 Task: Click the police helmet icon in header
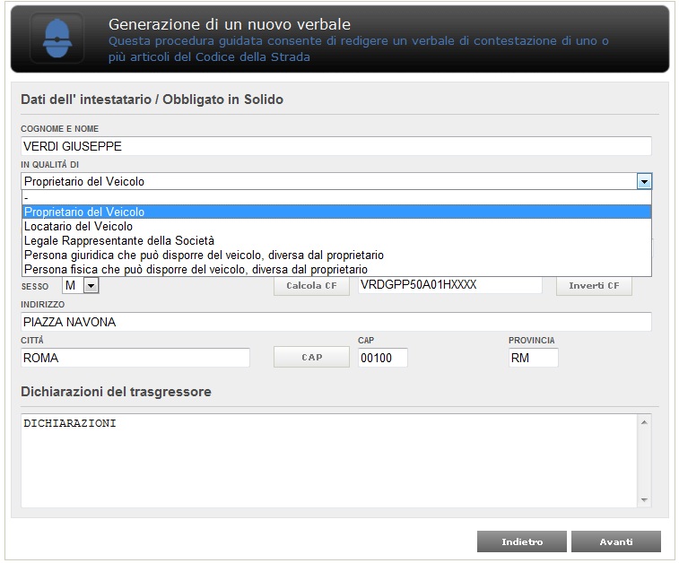(57, 38)
